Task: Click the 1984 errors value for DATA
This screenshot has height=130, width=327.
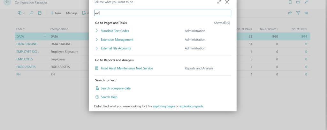Action: click(304, 36)
